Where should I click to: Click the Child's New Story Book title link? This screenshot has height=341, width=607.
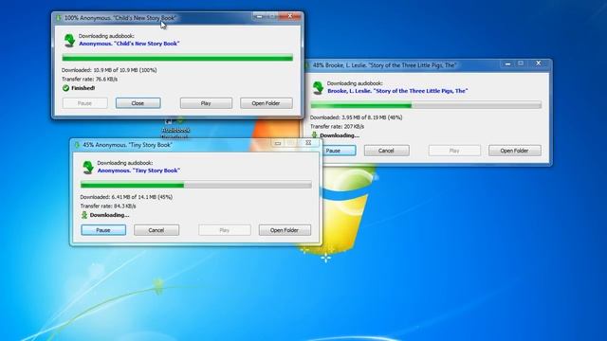coord(129,44)
